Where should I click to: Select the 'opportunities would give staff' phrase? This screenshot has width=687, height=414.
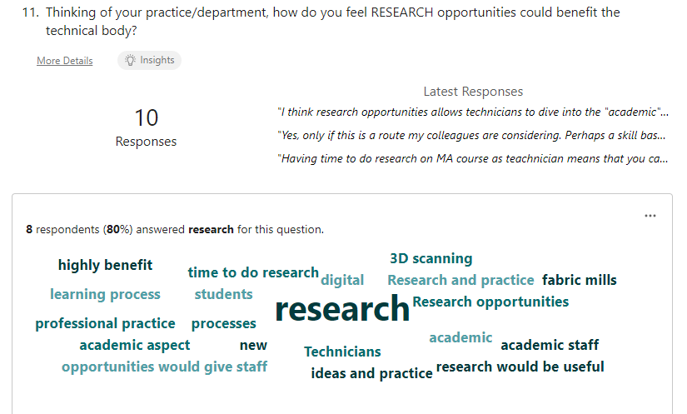click(x=164, y=367)
